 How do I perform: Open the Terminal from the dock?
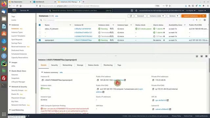click(4, 86)
